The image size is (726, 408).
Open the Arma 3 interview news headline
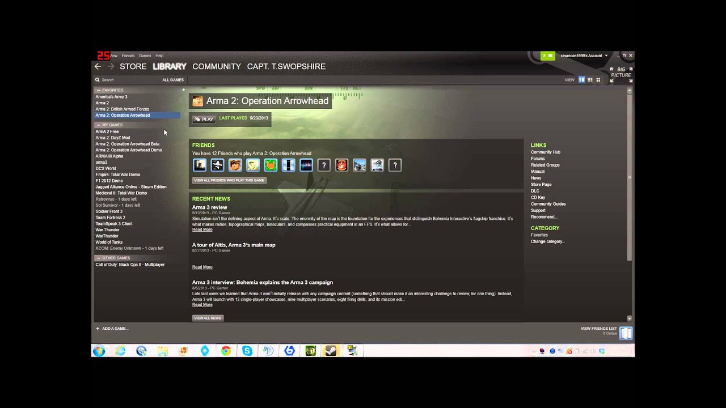click(x=263, y=282)
